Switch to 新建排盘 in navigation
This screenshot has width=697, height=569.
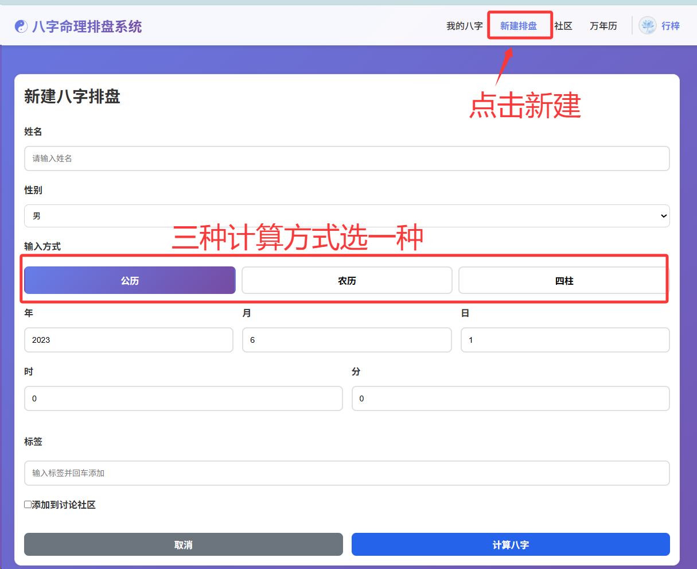pos(519,26)
